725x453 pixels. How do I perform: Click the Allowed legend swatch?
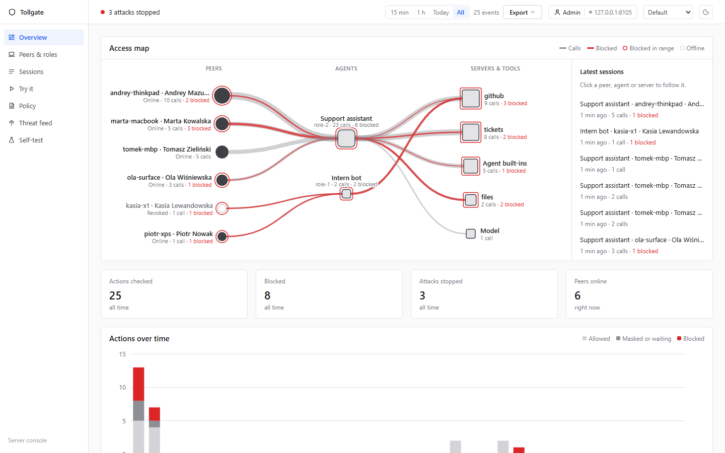pos(585,338)
